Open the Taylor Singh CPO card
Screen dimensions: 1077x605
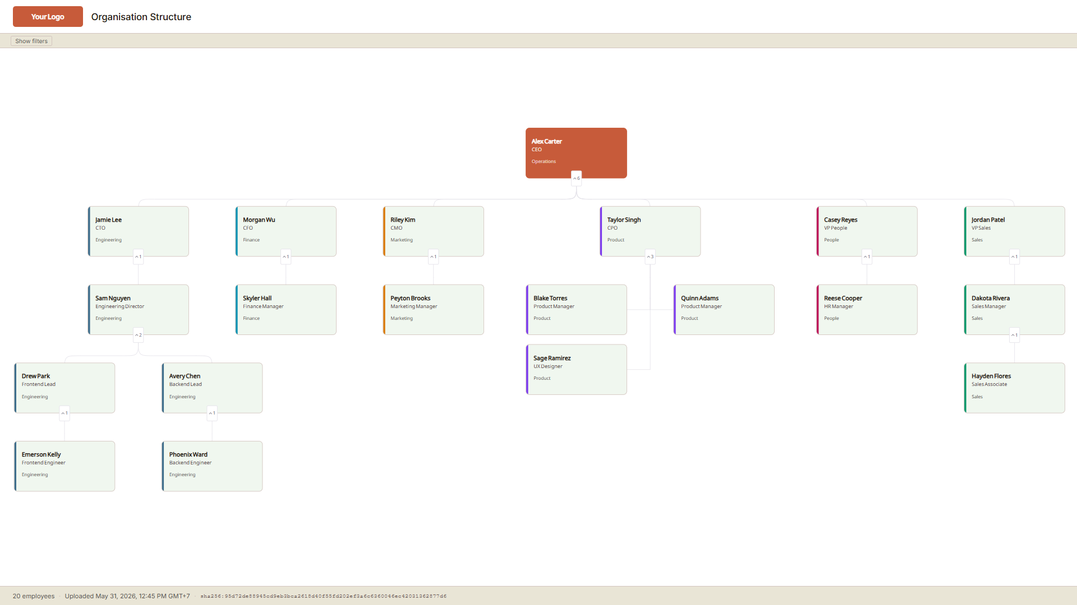click(x=650, y=231)
